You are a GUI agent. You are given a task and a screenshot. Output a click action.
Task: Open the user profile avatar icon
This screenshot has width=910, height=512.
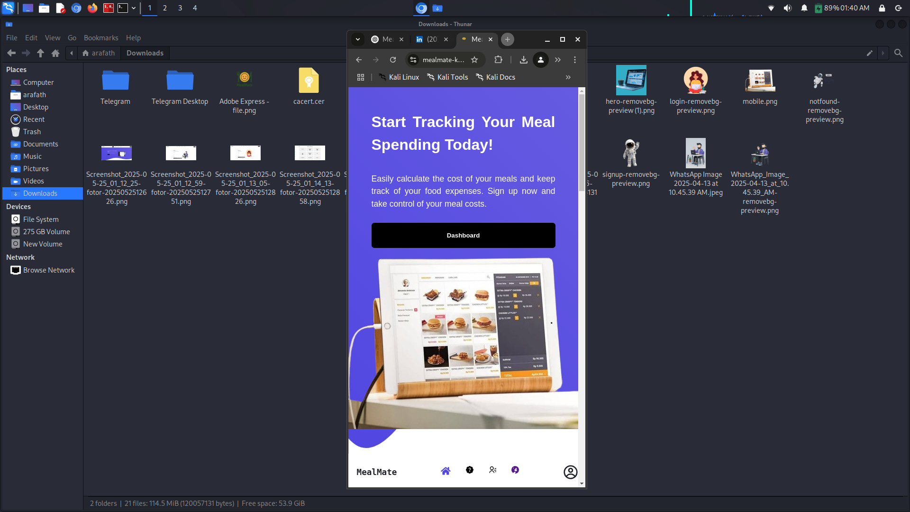[570, 472]
